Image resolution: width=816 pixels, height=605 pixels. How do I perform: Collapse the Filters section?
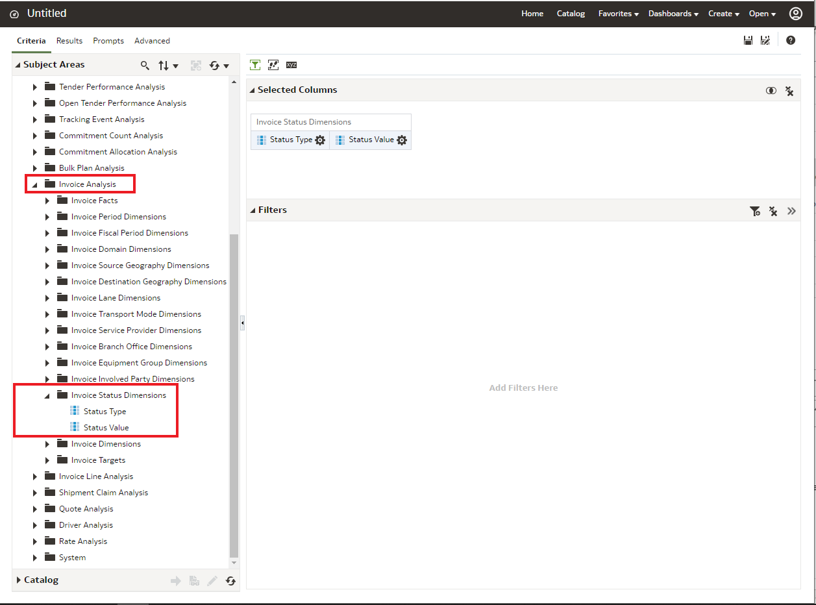point(252,210)
